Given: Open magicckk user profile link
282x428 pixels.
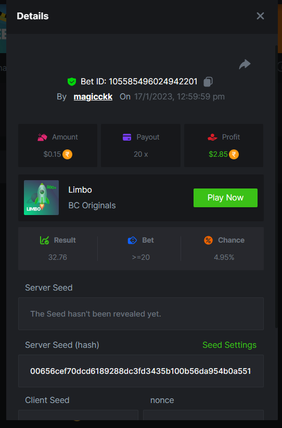Looking at the screenshot, I should pos(93,97).
